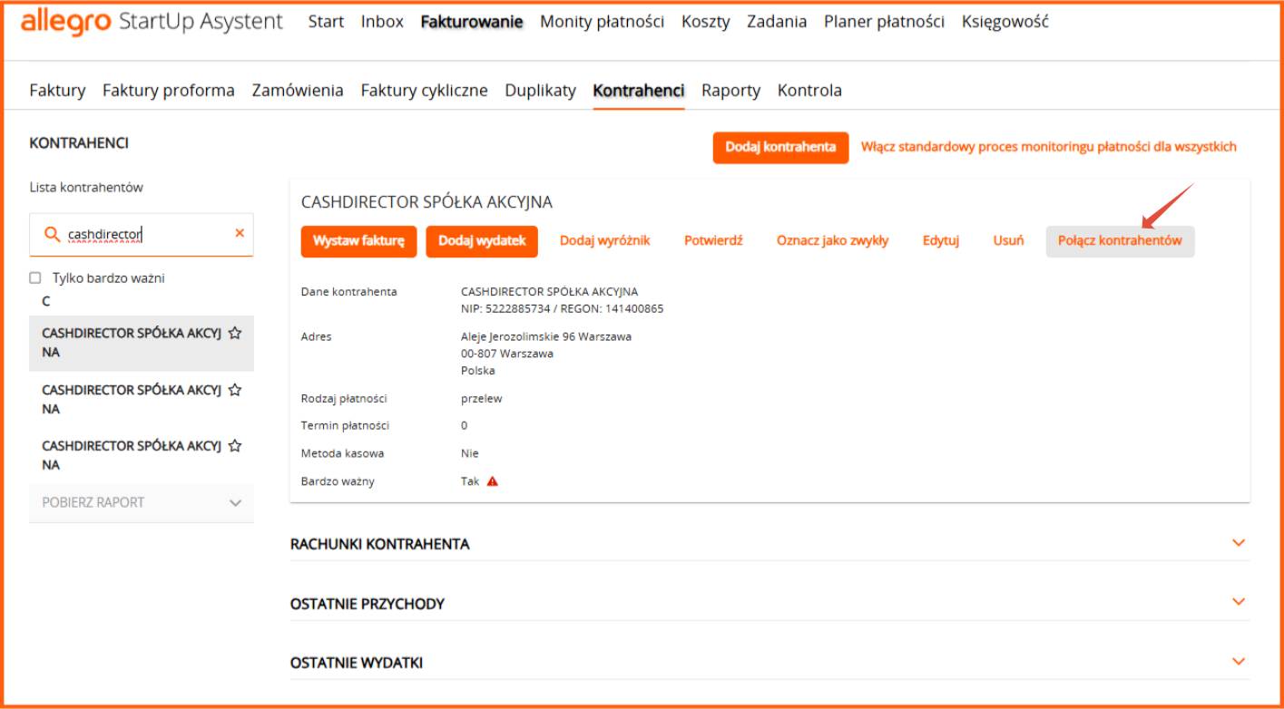Switch to the Raporty tab
The image size is (1284, 709).
pos(731,91)
